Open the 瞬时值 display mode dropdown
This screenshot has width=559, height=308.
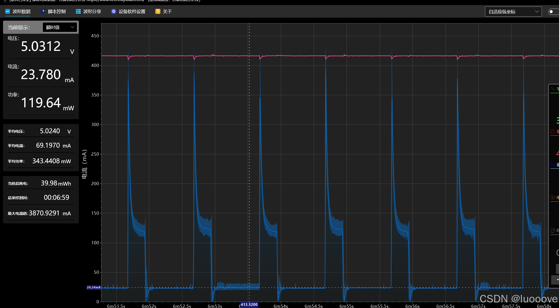click(x=60, y=27)
